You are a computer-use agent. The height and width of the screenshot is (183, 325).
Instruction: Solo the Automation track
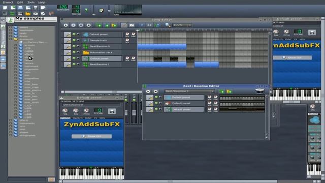[78, 52]
